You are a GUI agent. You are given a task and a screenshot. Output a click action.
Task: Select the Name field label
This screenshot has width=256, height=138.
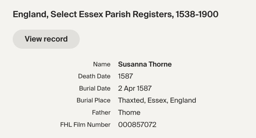[x=102, y=64]
